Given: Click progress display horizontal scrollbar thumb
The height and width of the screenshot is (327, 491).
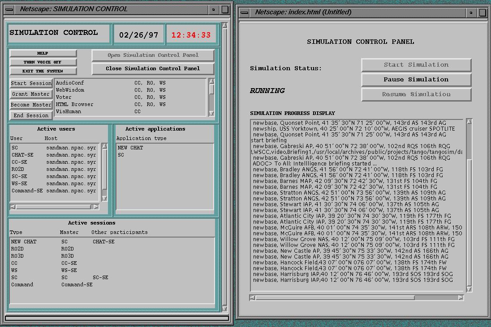Looking at the screenshot, I should (x=336, y=297).
